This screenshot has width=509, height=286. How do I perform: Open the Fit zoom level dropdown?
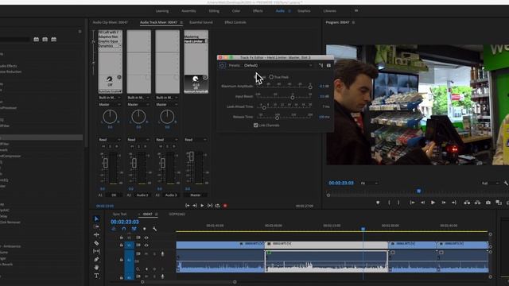tap(369, 184)
